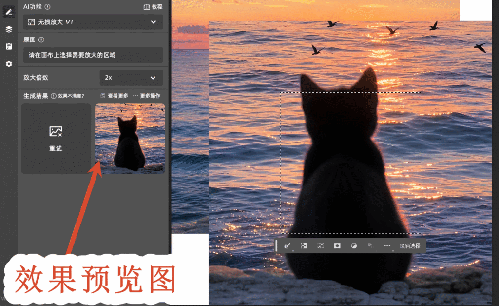499x306 pixels.
Task: Click the selection brush tool in floating bar
Action: tap(288, 246)
